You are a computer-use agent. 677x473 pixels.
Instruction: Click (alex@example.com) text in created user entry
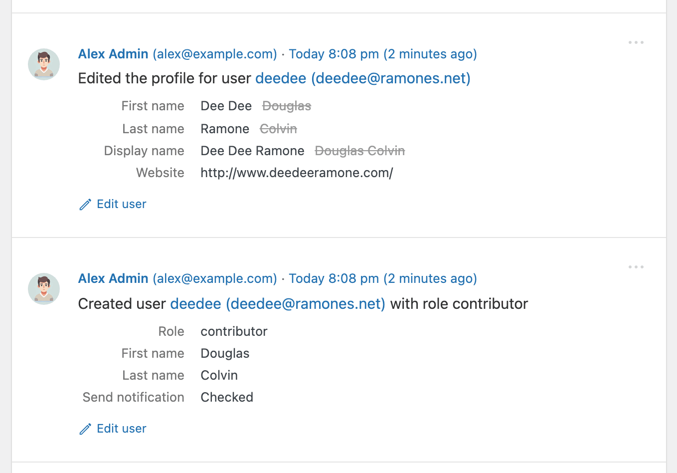[215, 278]
